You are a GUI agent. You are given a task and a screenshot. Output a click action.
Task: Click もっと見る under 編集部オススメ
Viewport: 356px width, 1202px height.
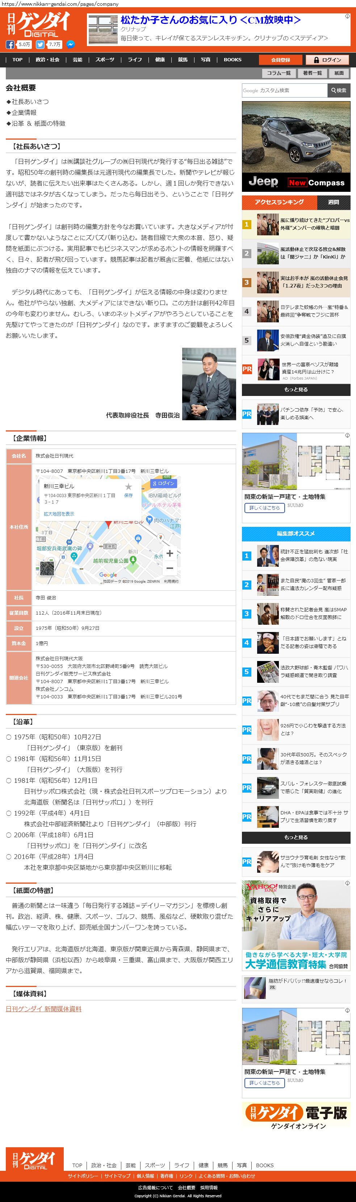pos(296,837)
